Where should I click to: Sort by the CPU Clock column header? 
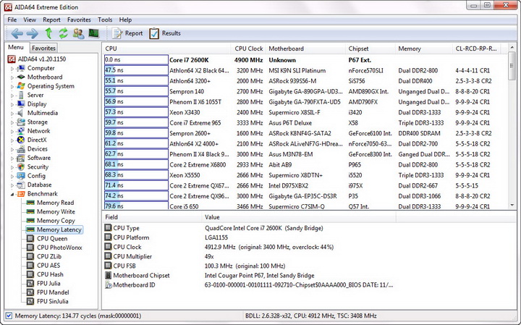248,48
